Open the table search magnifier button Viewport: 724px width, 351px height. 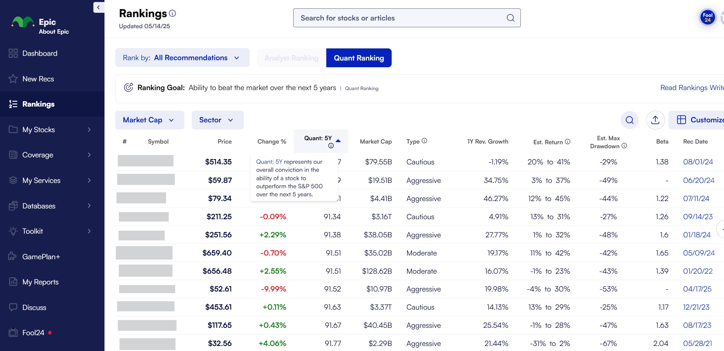(x=629, y=120)
